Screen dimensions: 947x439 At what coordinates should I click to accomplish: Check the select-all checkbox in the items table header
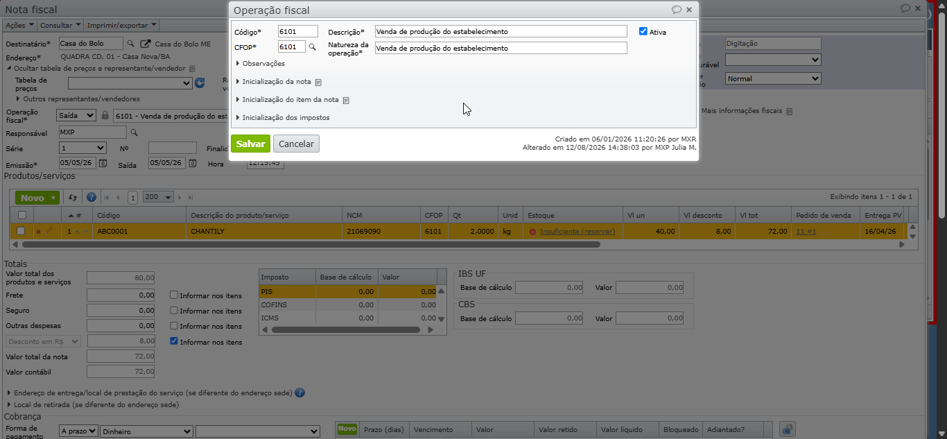pos(22,215)
